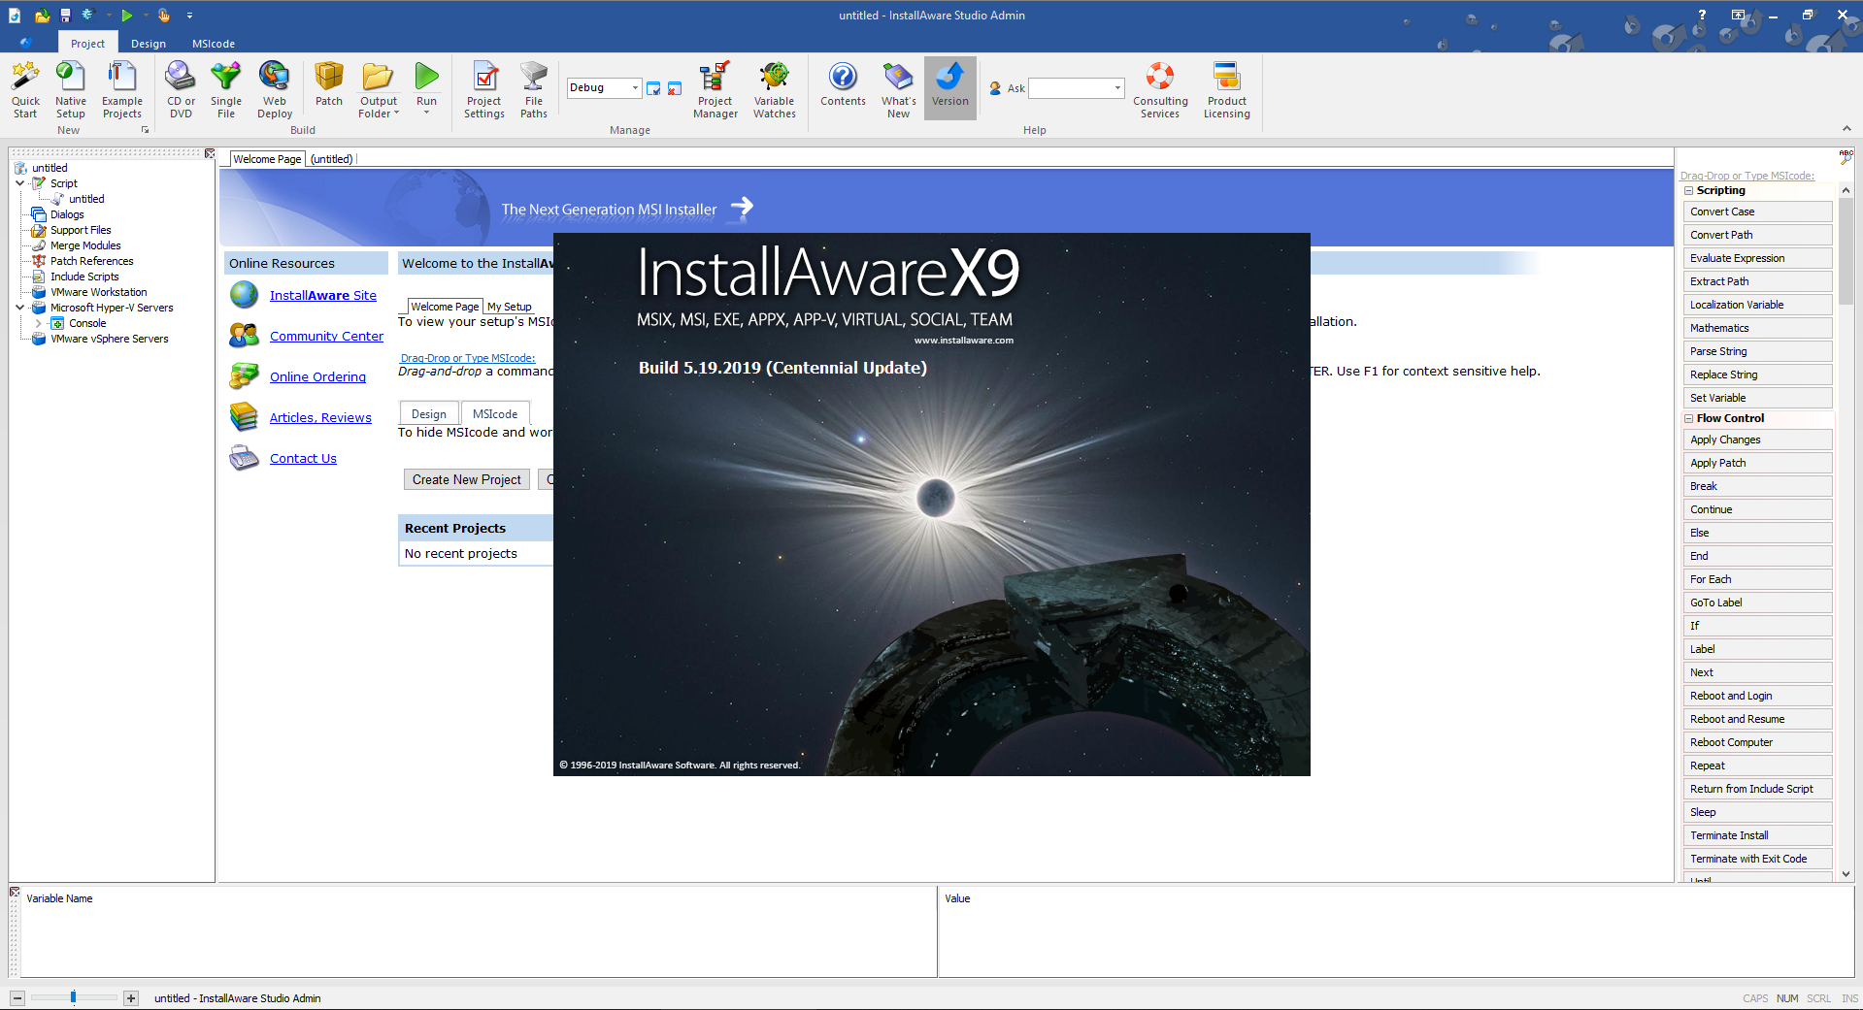The height and width of the screenshot is (1010, 1863).
Task: Collapse the Flow Control command group
Action: click(1689, 418)
